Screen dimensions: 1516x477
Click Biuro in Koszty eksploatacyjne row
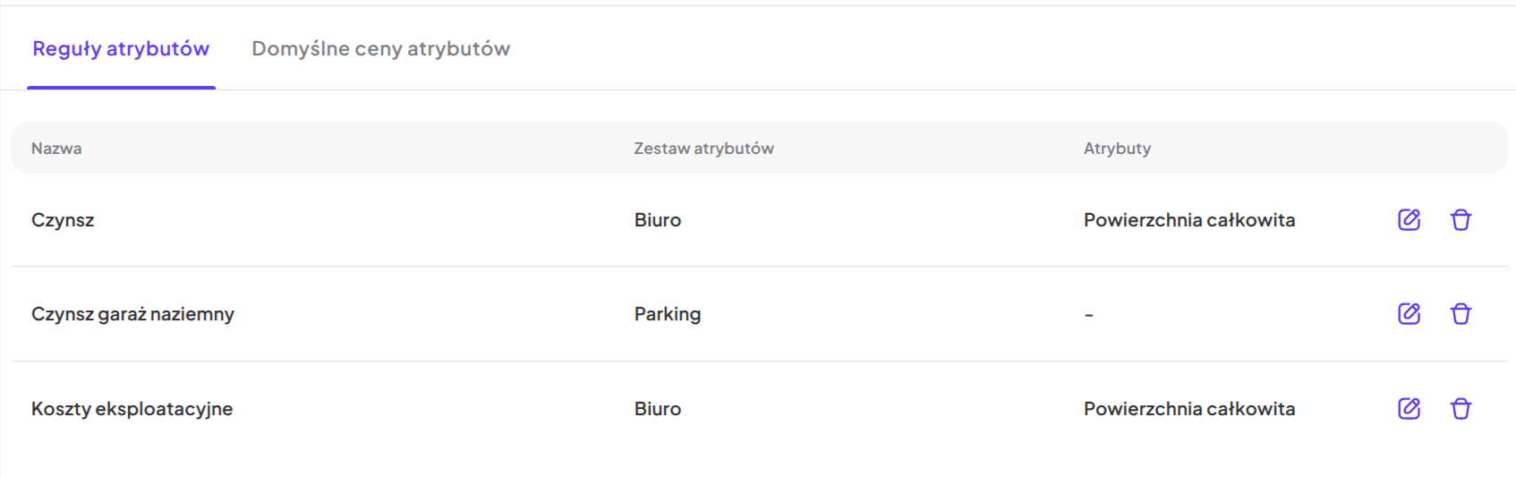[658, 409]
